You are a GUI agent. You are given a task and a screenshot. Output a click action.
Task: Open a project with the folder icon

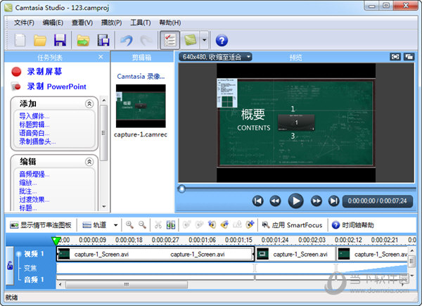pos(40,40)
